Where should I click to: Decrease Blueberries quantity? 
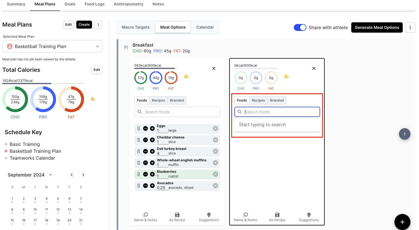[145, 174]
